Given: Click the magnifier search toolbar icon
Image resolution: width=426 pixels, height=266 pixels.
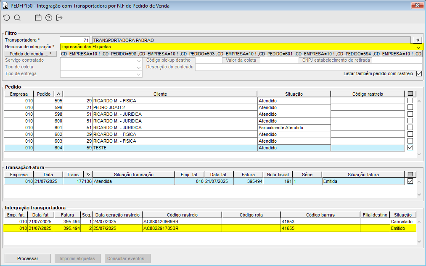Looking at the screenshot, I should coord(17,18).
